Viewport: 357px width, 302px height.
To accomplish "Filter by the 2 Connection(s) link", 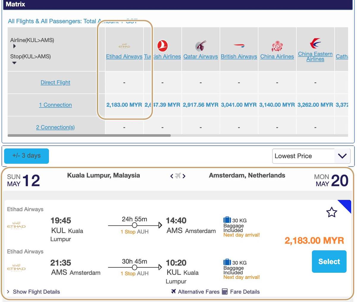I will pos(55,127).
